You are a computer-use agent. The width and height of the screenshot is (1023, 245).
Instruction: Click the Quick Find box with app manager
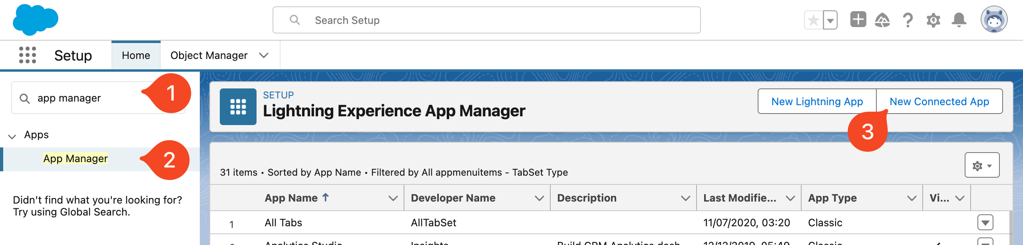(98, 98)
